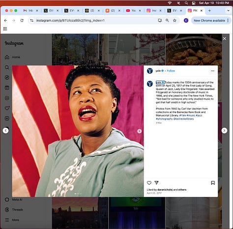
Task: Follow the yale account
Action: pos(171,71)
